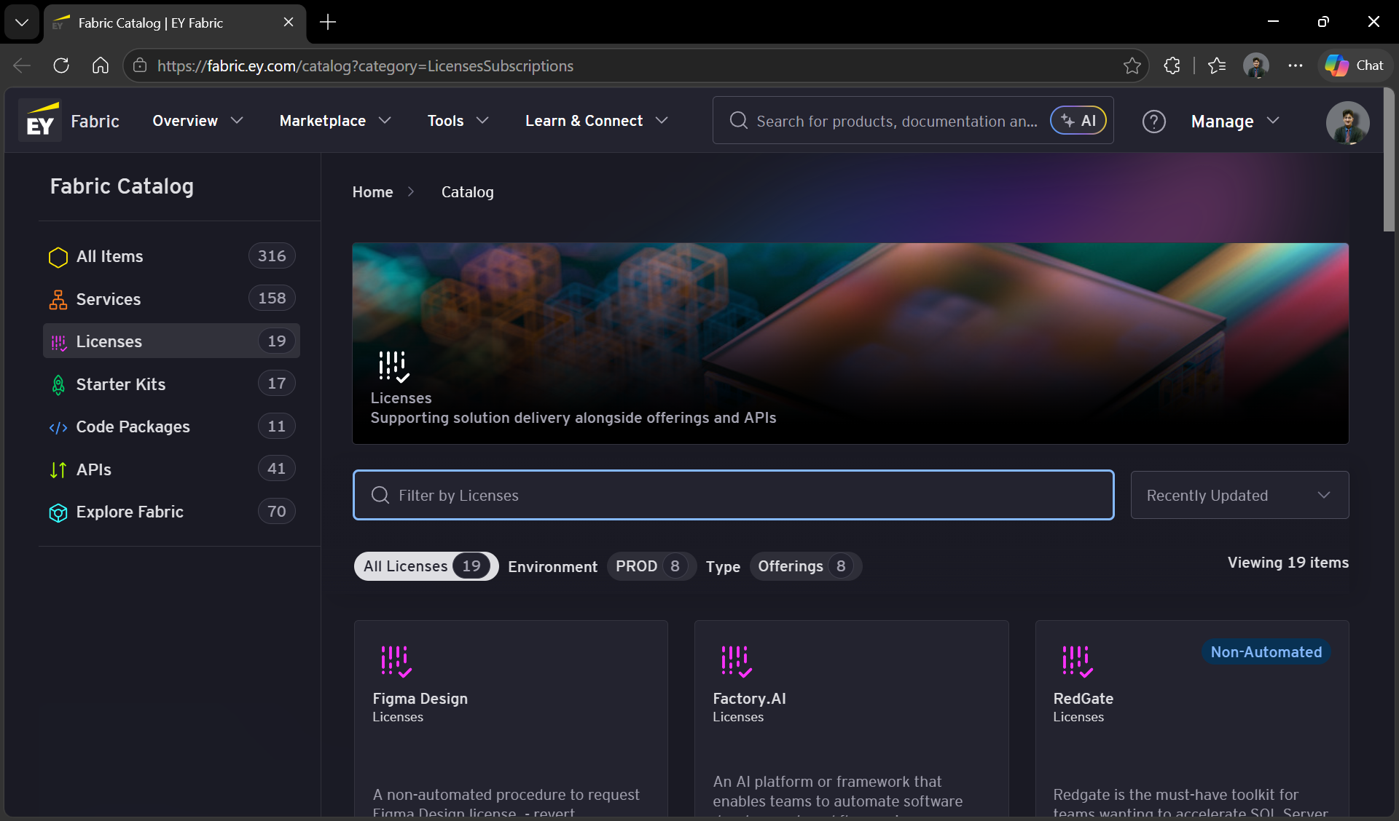Open the Recently Updated sort dropdown
Screen dimensions: 1399x821
pyautogui.click(x=1239, y=495)
